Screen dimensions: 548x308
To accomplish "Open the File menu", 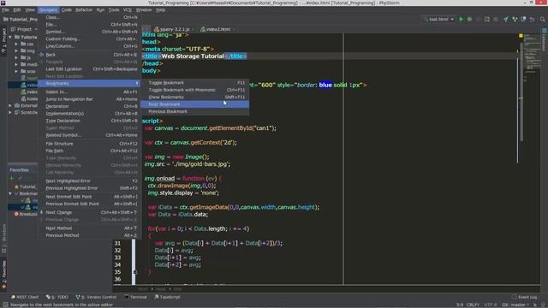I will click(5, 9).
